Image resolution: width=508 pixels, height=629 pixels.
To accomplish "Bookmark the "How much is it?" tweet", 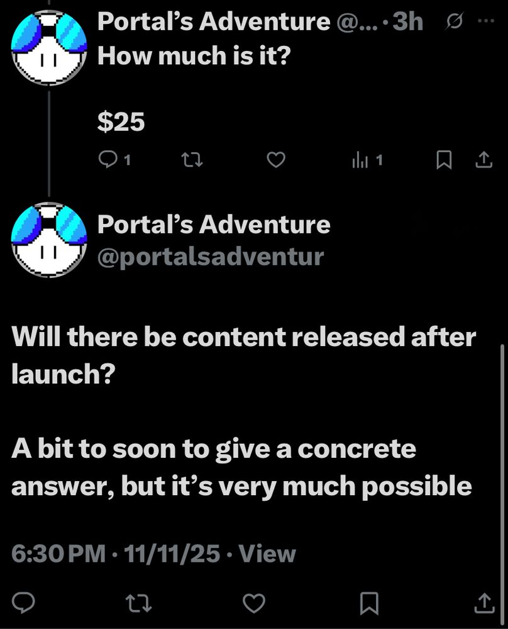I will 444,160.
